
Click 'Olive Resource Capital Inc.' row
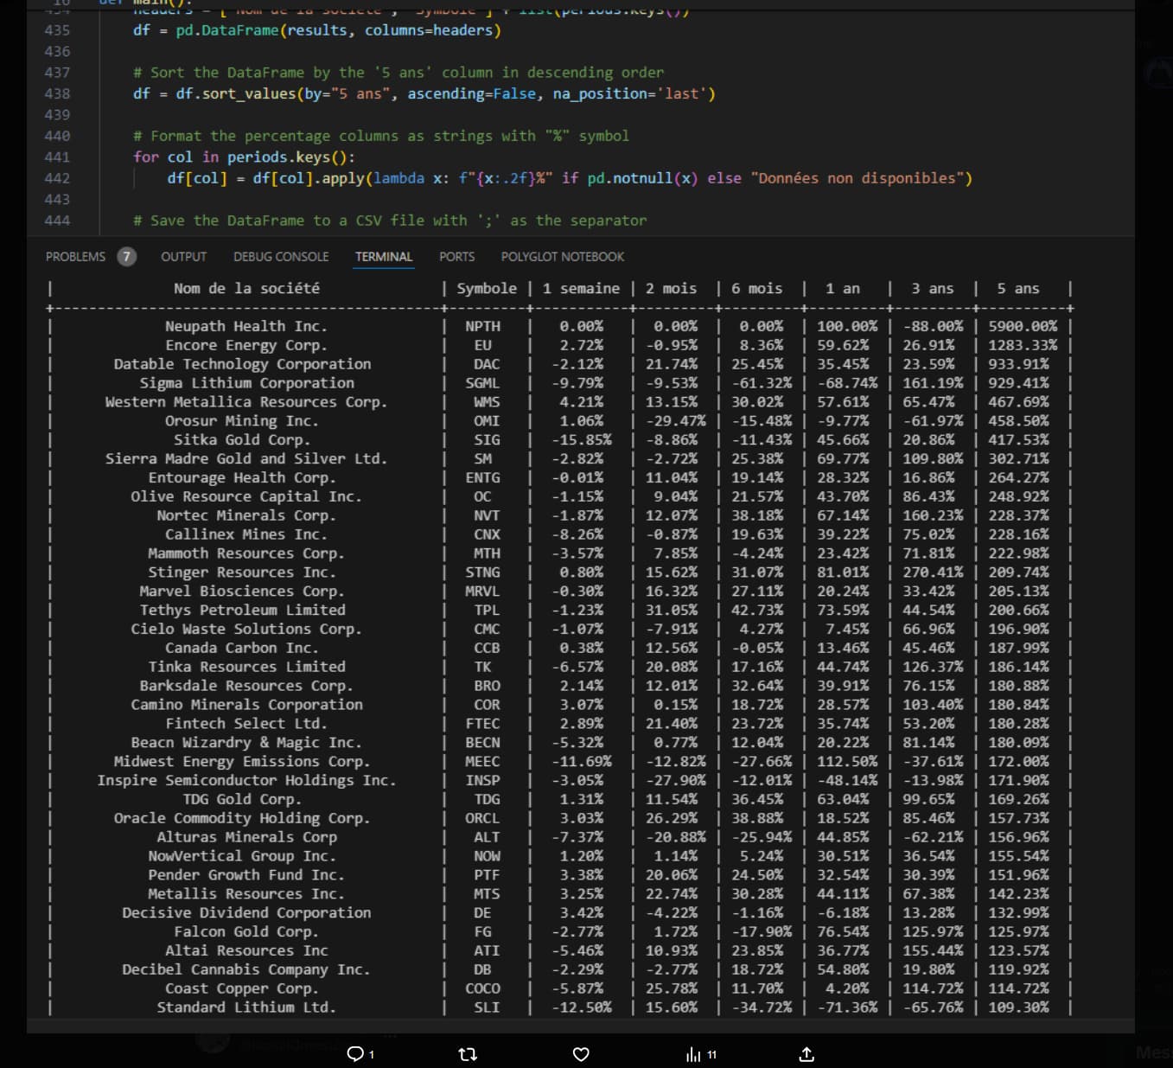246,497
